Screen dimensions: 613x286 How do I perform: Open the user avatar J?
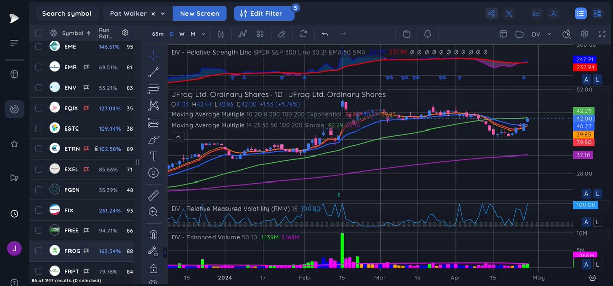pyautogui.click(x=14, y=249)
